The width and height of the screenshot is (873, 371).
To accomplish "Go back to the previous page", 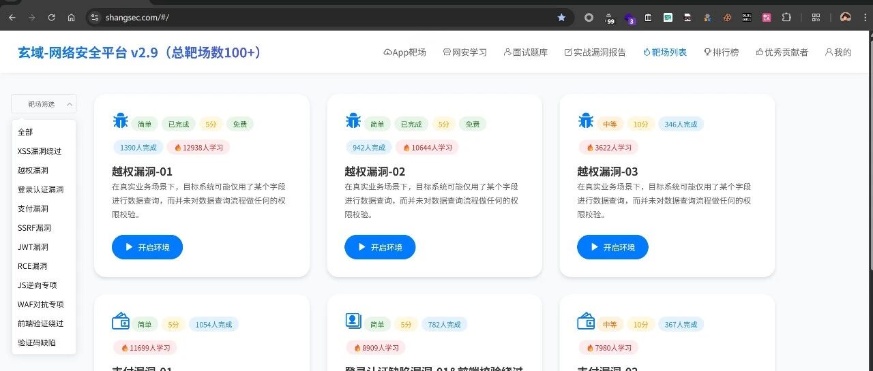I will [12, 17].
